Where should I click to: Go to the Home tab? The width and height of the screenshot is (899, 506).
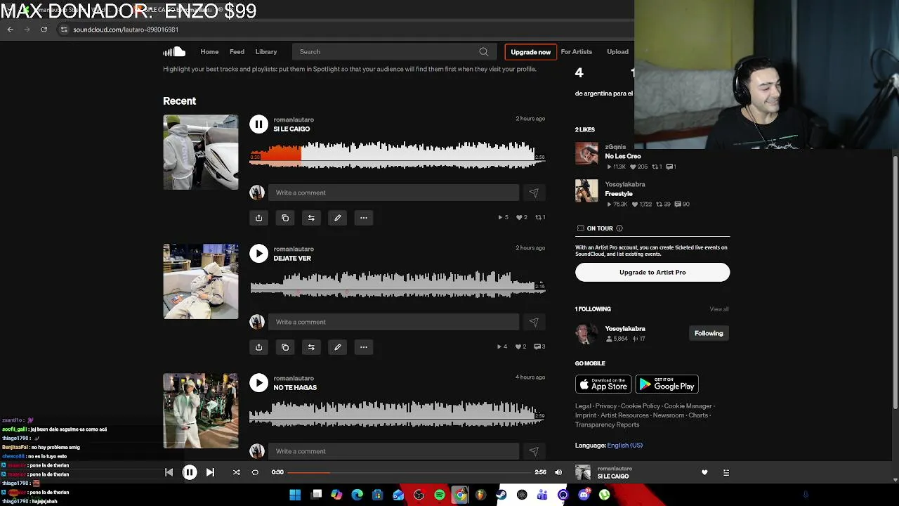coord(209,52)
